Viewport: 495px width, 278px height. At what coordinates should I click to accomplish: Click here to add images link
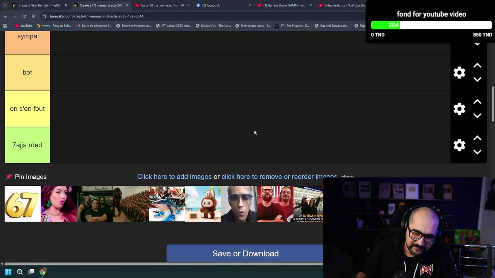174,176
